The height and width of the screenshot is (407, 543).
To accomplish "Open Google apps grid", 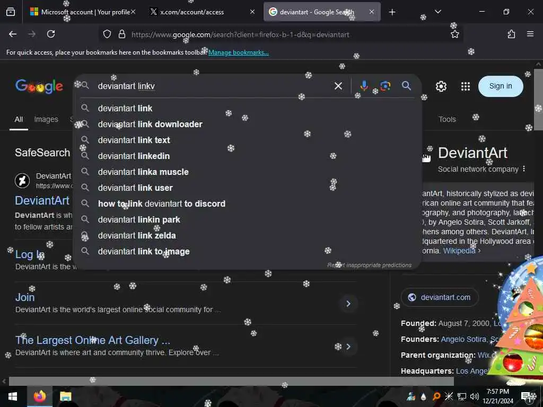I will pos(466,86).
